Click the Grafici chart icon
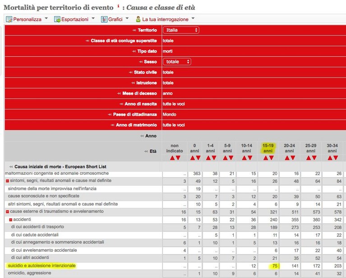Viewport: 346px width, 278px height. pyautogui.click(x=104, y=19)
